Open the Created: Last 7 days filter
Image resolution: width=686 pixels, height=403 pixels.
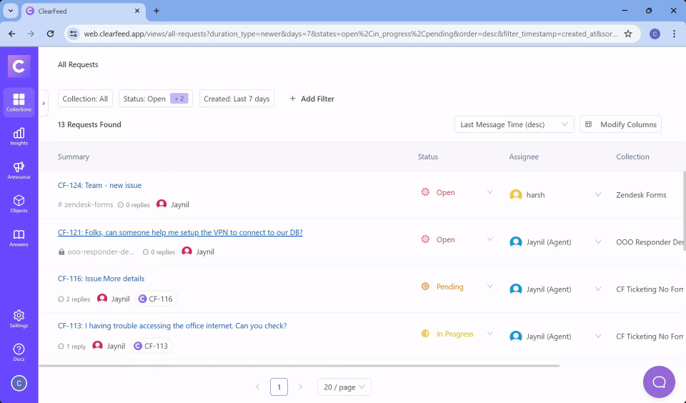point(237,99)
